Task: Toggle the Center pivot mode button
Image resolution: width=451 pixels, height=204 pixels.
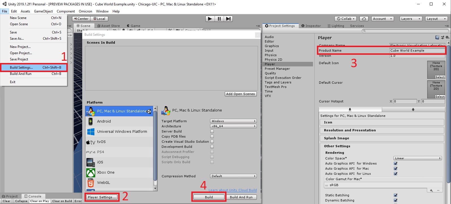Action: 81,19
